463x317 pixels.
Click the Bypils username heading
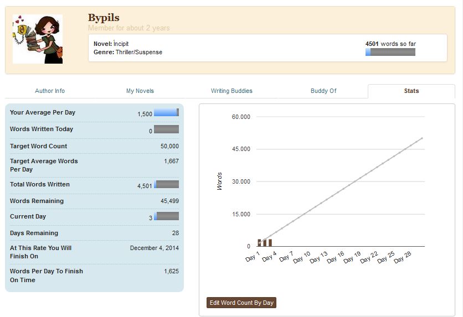click(104, 18)
